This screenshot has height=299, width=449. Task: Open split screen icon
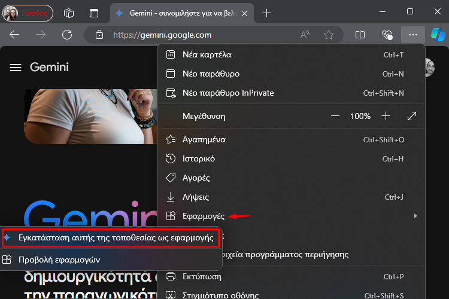coord(360,35)
